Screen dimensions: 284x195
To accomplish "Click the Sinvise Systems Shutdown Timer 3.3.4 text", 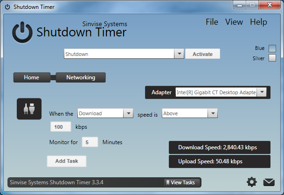I will click(56, 182).
